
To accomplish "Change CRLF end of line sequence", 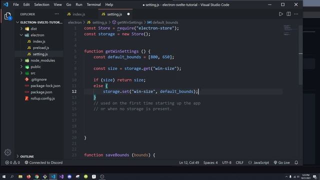I will (x=239, y=162).
